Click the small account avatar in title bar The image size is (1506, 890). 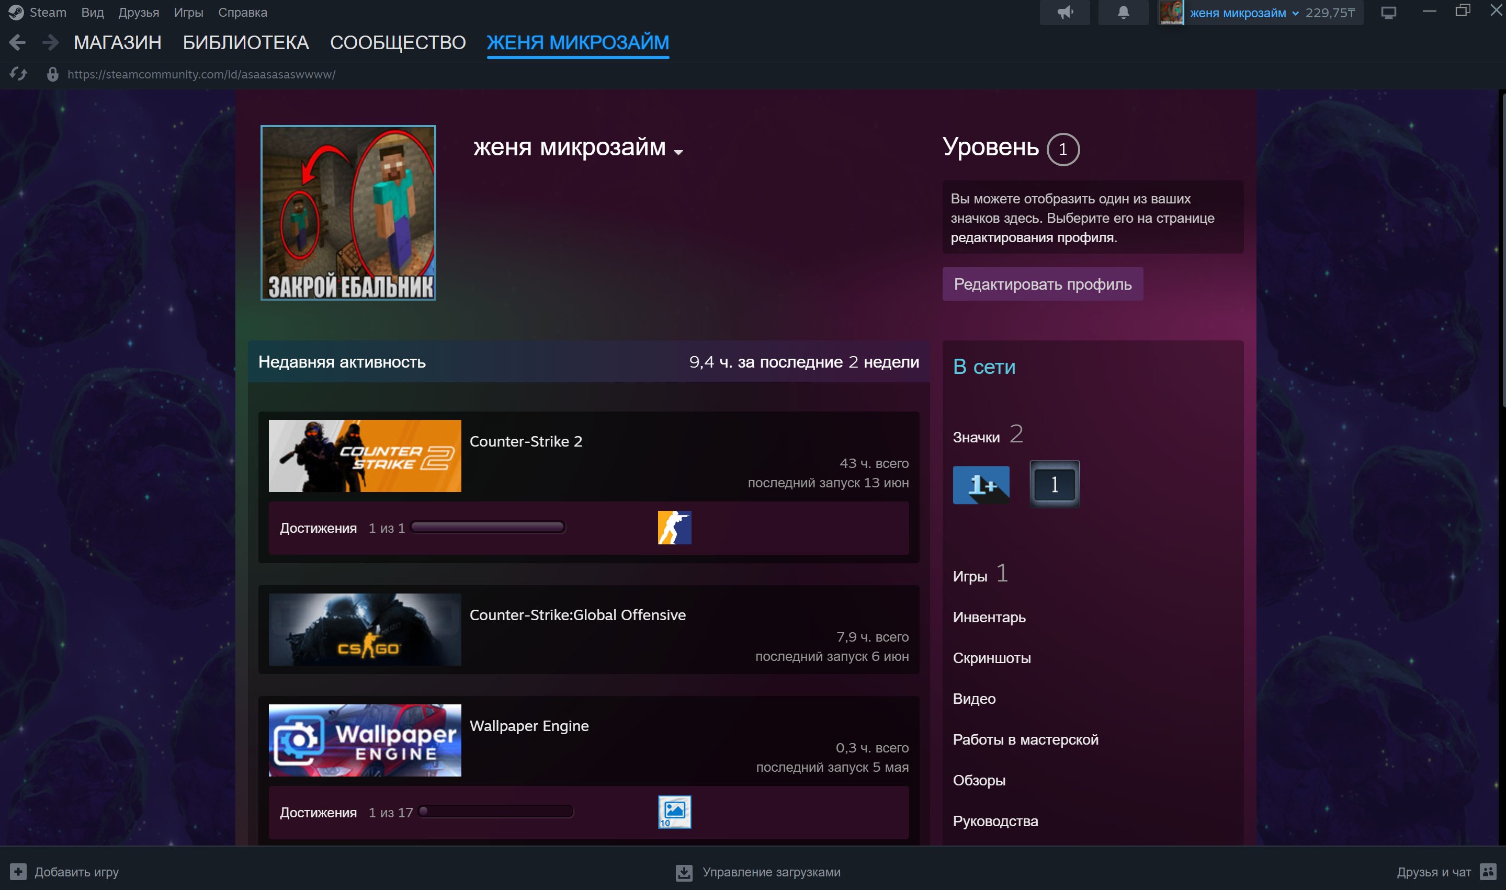pyautogui.click(x=1171, y=13)
